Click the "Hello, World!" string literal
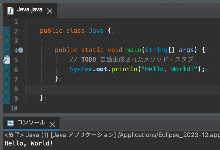Viewport: 220px width, 150px height. [169, 69]
